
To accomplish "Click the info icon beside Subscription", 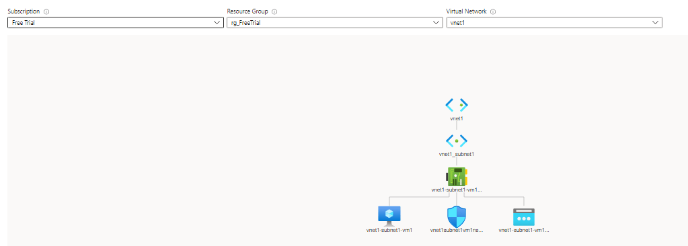I will coord(46,12).
